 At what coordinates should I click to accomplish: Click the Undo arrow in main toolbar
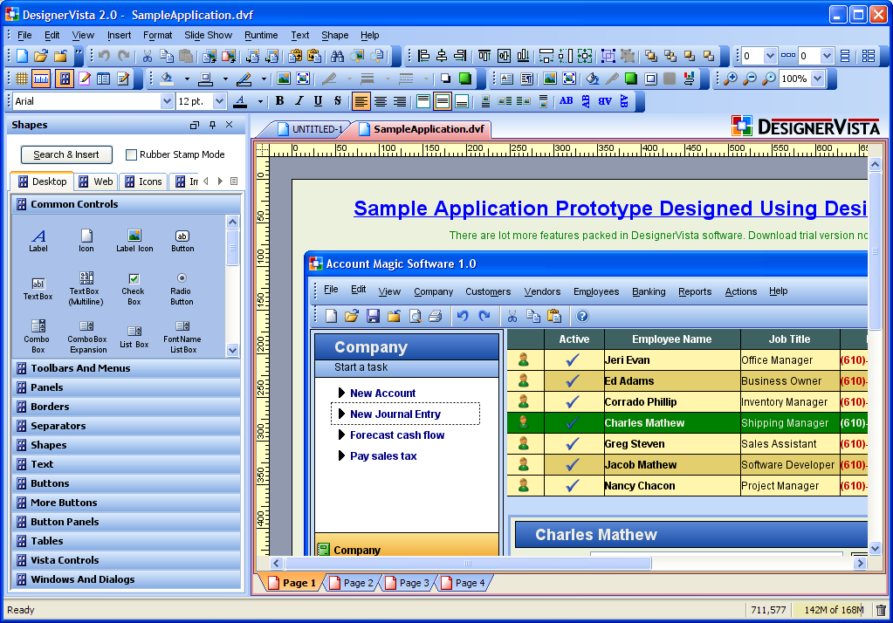tap(104, 56)
